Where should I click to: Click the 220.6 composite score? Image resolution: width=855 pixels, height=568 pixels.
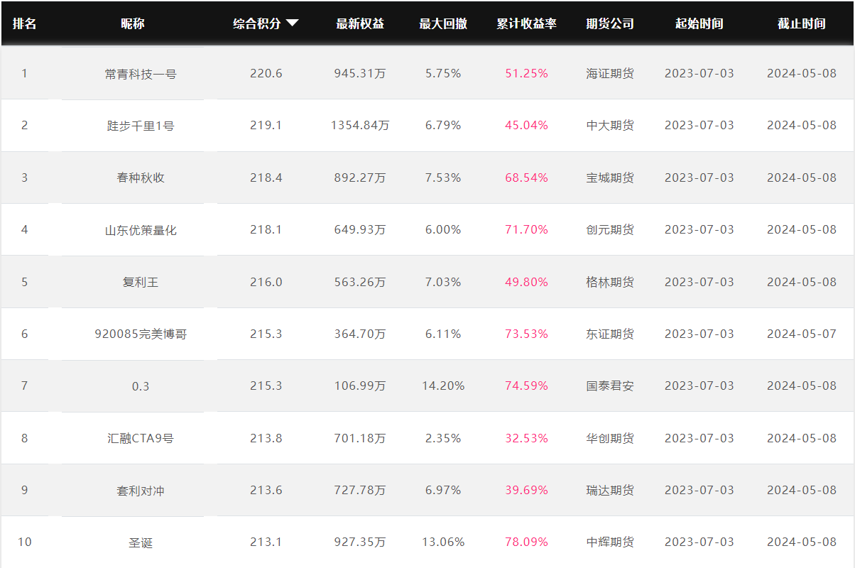[266, 73]
